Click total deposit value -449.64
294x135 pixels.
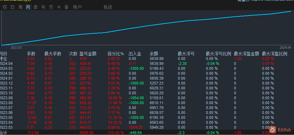pyautogui.click(x=135, y=133)
